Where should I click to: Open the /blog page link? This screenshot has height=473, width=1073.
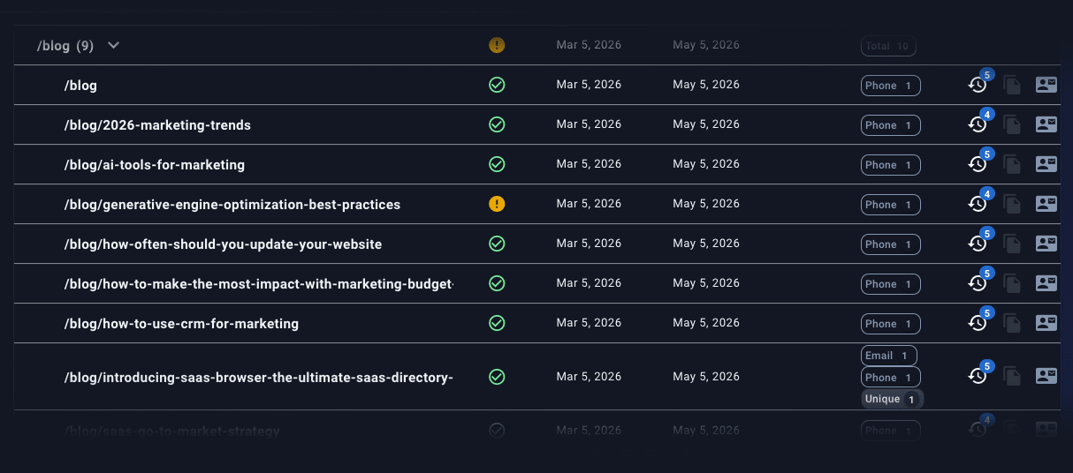point(80,86)
